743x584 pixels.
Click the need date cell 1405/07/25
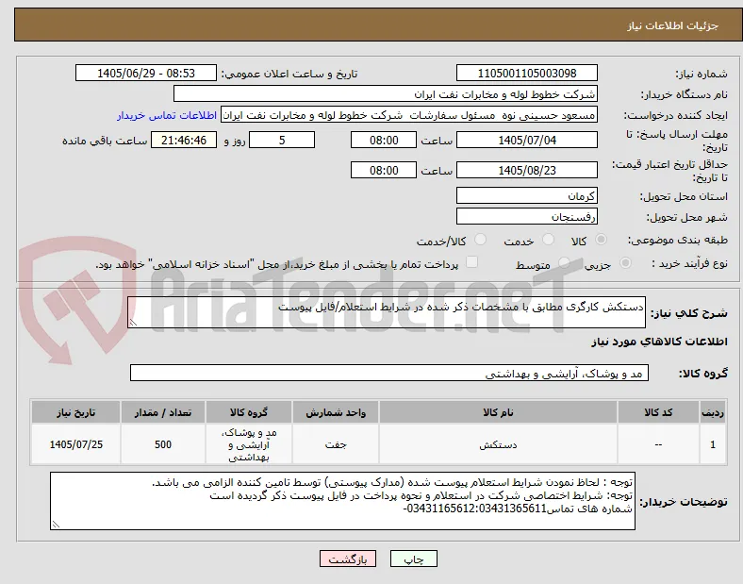point(75,444)
